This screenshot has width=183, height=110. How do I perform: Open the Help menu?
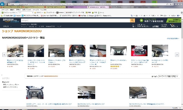click(43, 10)
